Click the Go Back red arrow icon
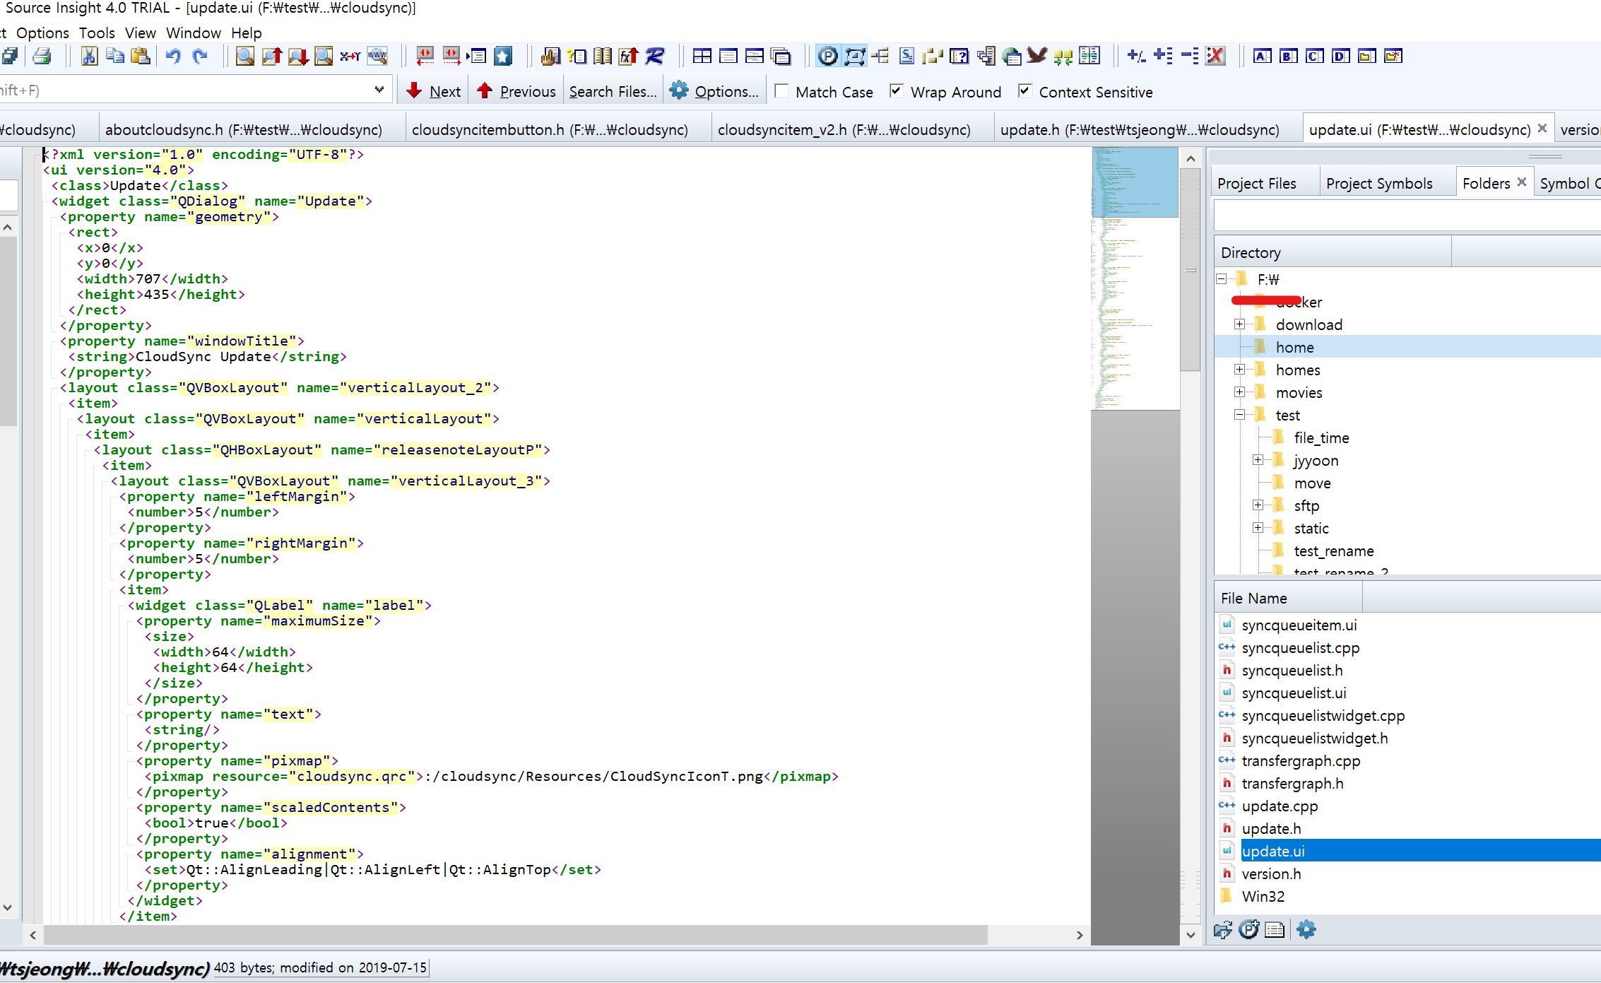Screen dimensions: 1601x983 pyautogui.click(x=425, y=57)
